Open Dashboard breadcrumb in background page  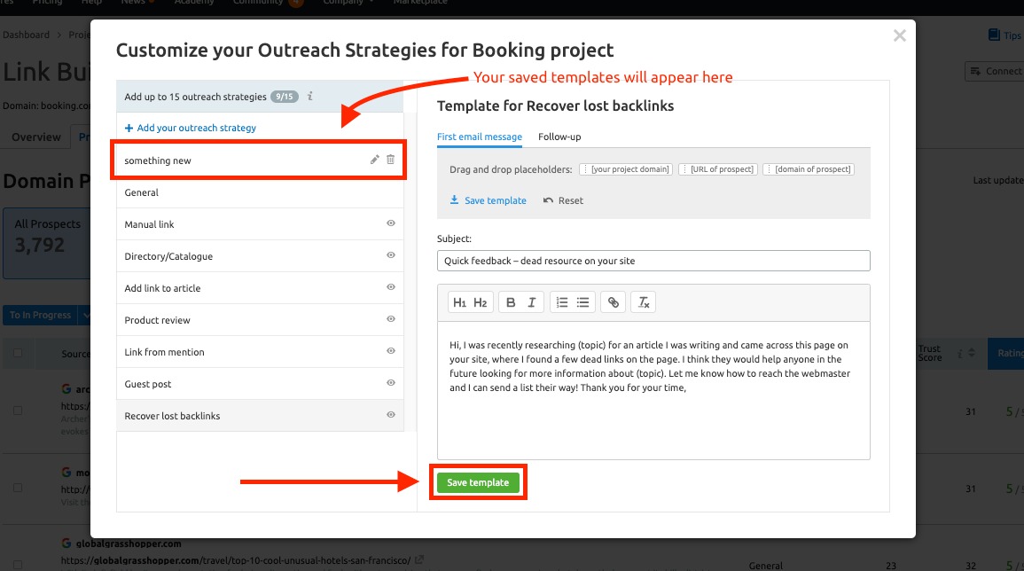click(26, 35)
